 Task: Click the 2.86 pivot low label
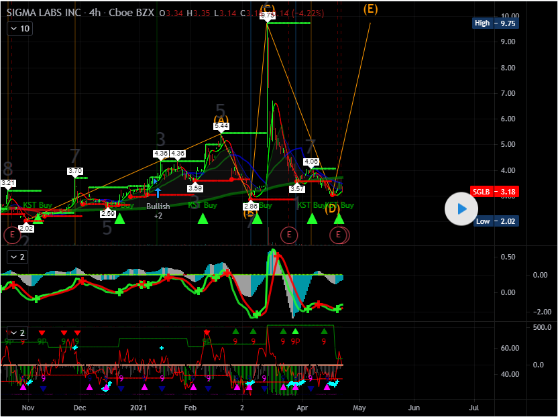(251, 206)
